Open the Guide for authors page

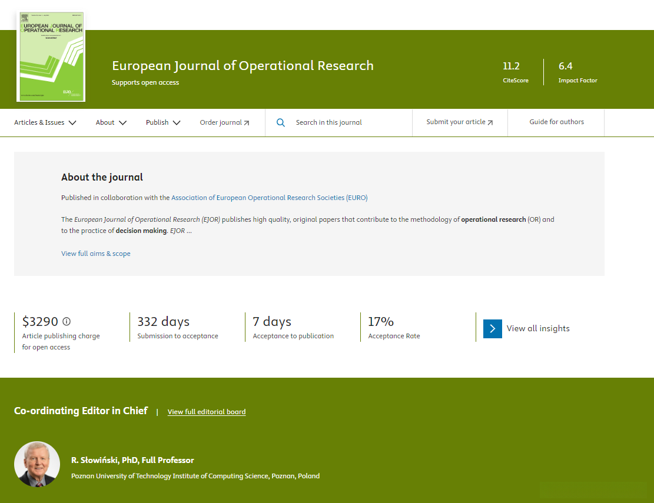point(556,122)
